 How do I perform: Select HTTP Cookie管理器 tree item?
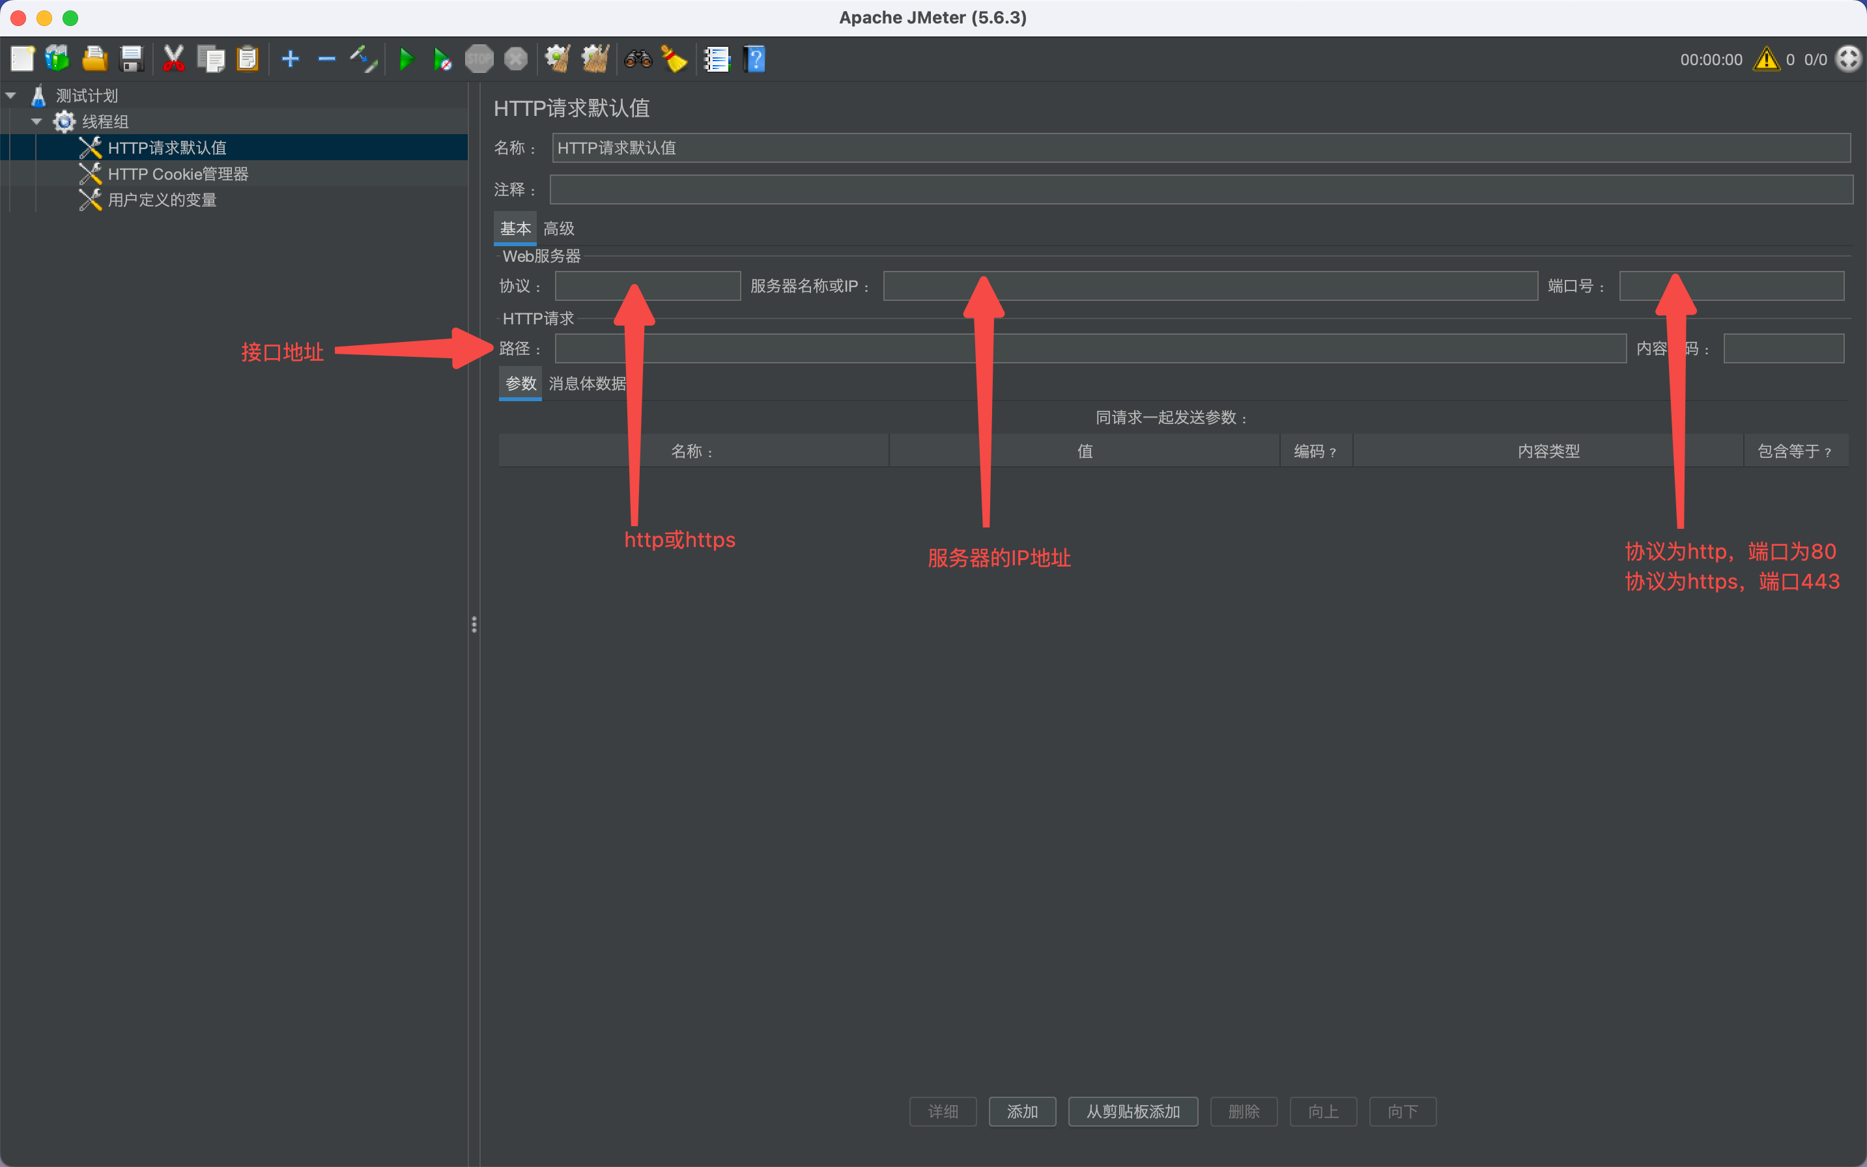click(178, 174)
